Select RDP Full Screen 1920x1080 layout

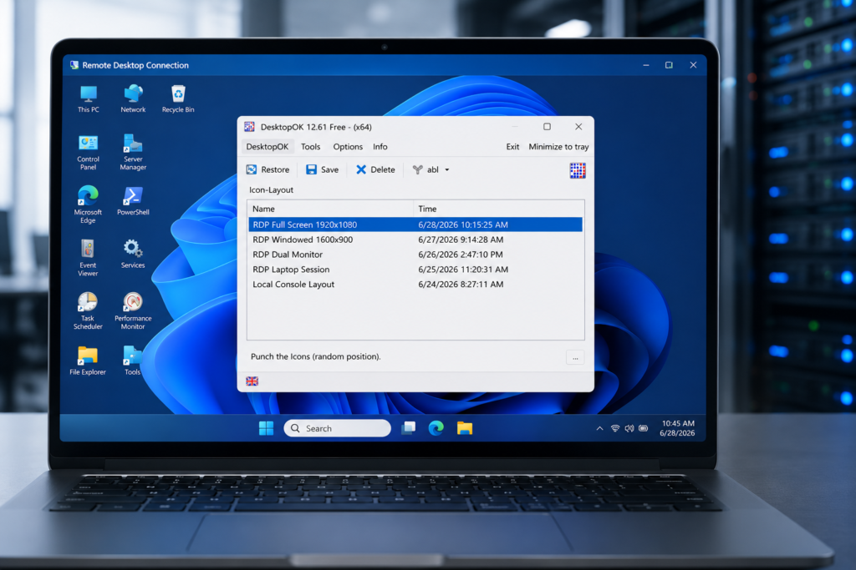415,224
